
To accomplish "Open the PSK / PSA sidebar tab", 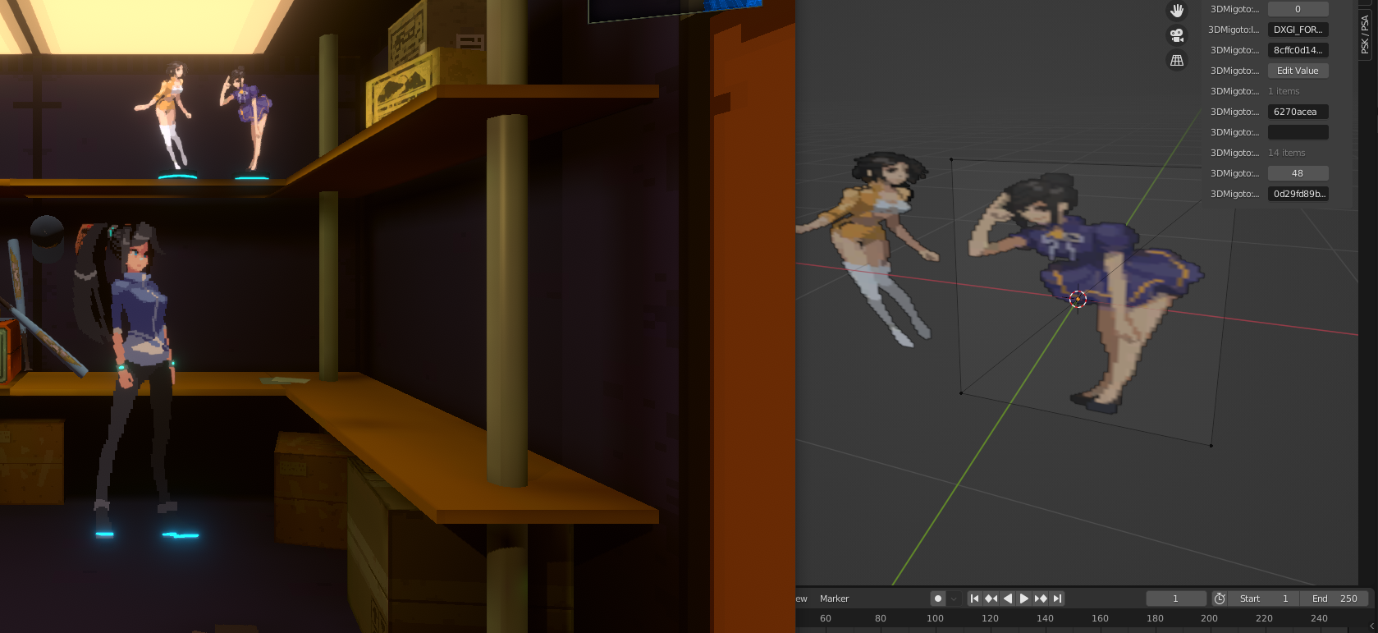I will click(x=1365, y=34).
